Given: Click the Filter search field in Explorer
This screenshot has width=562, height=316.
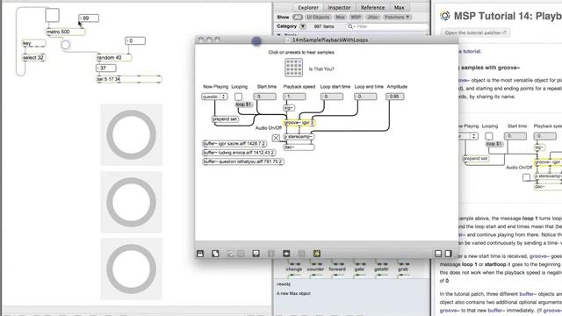Looking at the screenshot, I should pyautogui.click(x=387, y=26).
